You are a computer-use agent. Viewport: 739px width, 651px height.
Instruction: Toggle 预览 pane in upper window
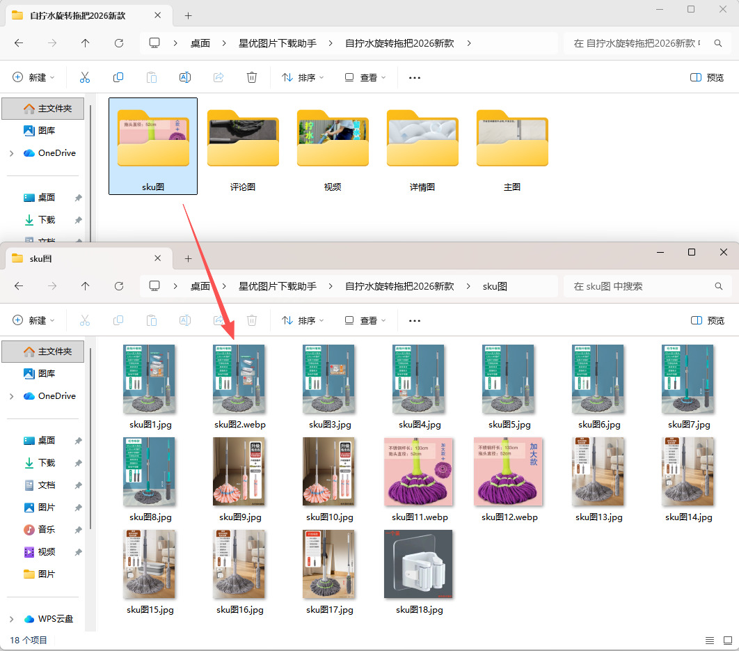[706, 77]
